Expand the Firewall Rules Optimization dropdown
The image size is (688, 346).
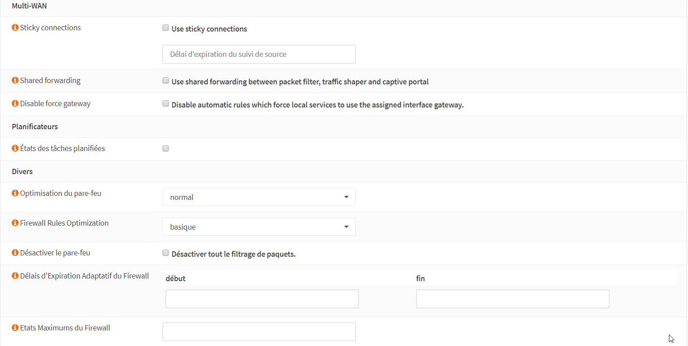259,227
